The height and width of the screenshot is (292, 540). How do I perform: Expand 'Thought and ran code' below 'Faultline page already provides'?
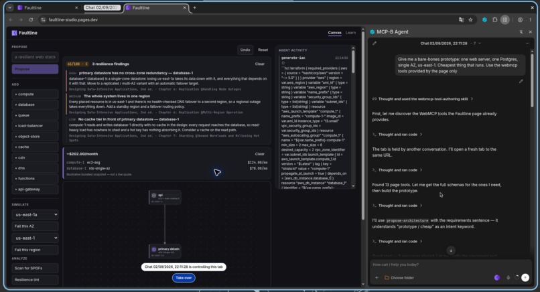(x=397, y=135)
